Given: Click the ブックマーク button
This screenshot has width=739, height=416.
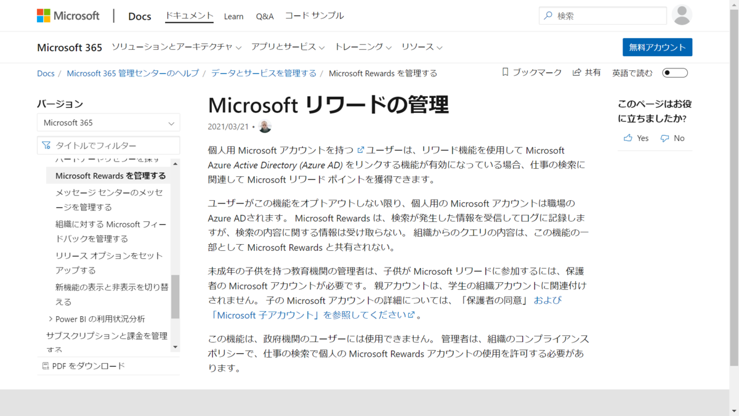Looking at the screenshot, I should [531, 72].
